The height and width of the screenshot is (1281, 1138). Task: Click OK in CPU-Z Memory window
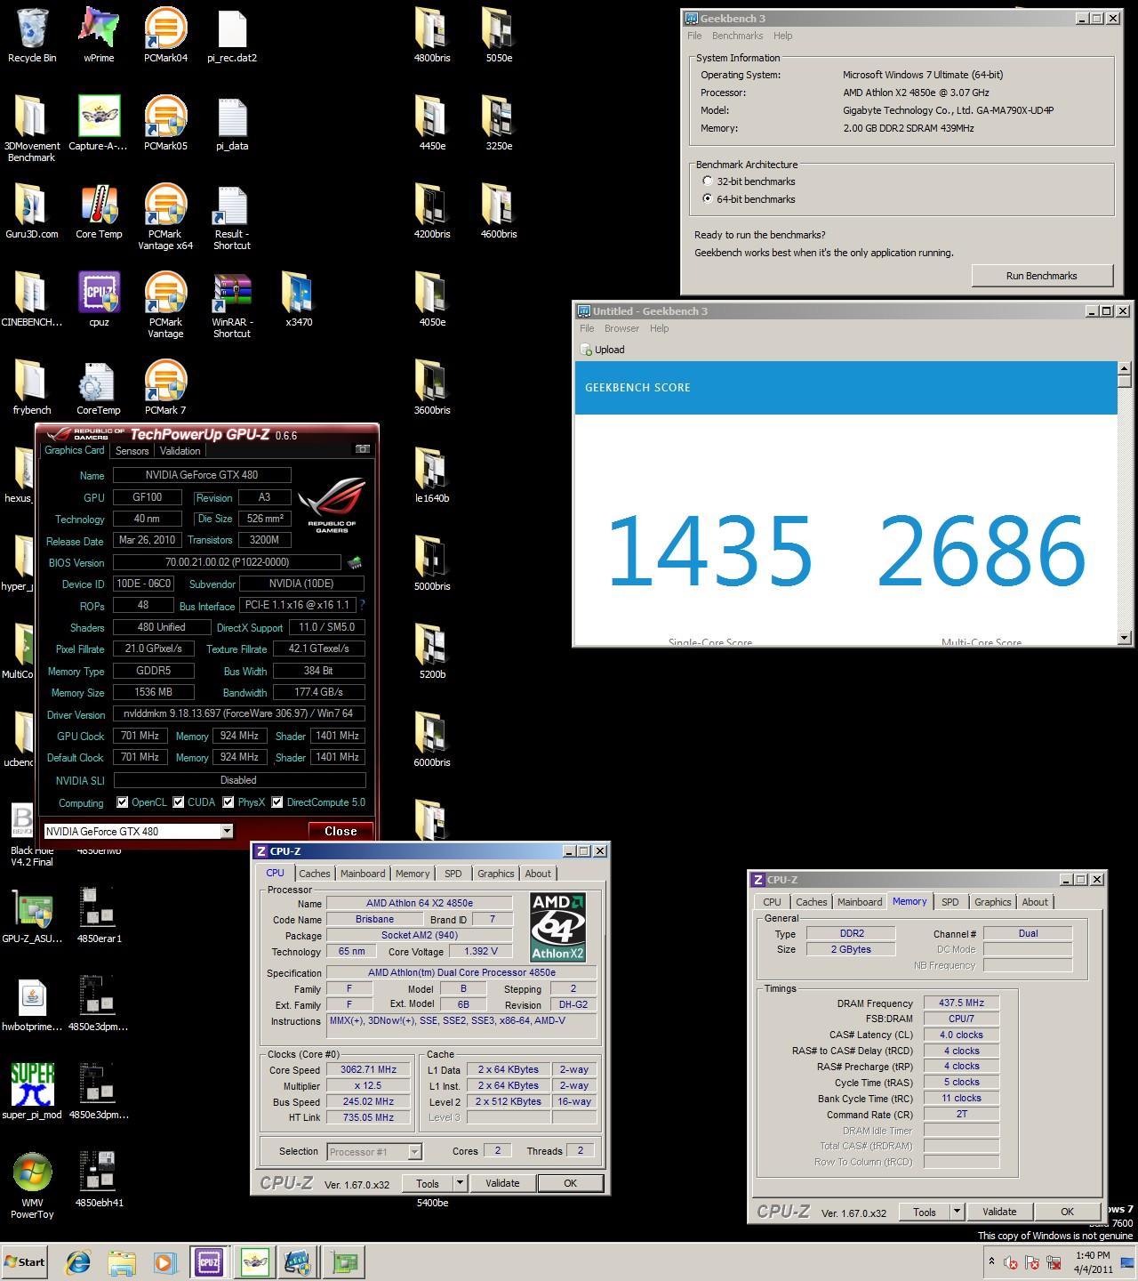(x=1067, y=1212)
